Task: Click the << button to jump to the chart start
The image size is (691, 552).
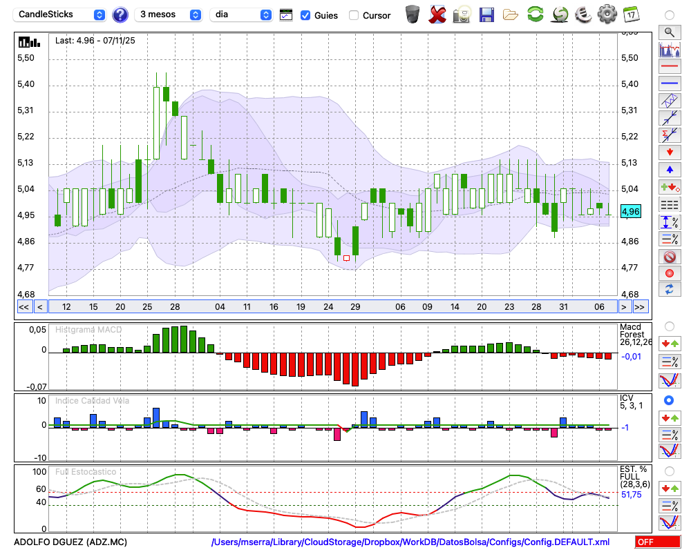Action: coord(23,307)
